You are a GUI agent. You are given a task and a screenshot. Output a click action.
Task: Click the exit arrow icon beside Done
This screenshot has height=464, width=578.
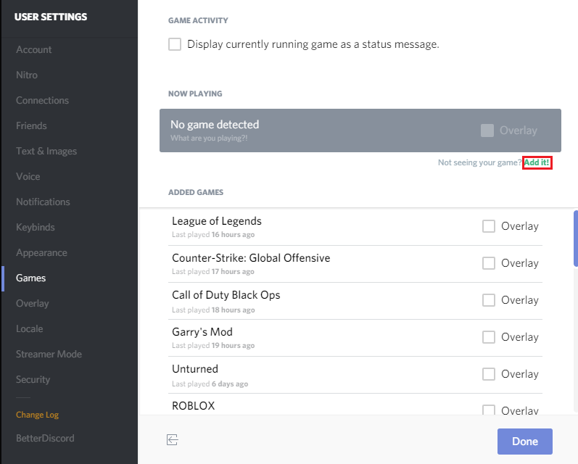click(x=172, y=440)
